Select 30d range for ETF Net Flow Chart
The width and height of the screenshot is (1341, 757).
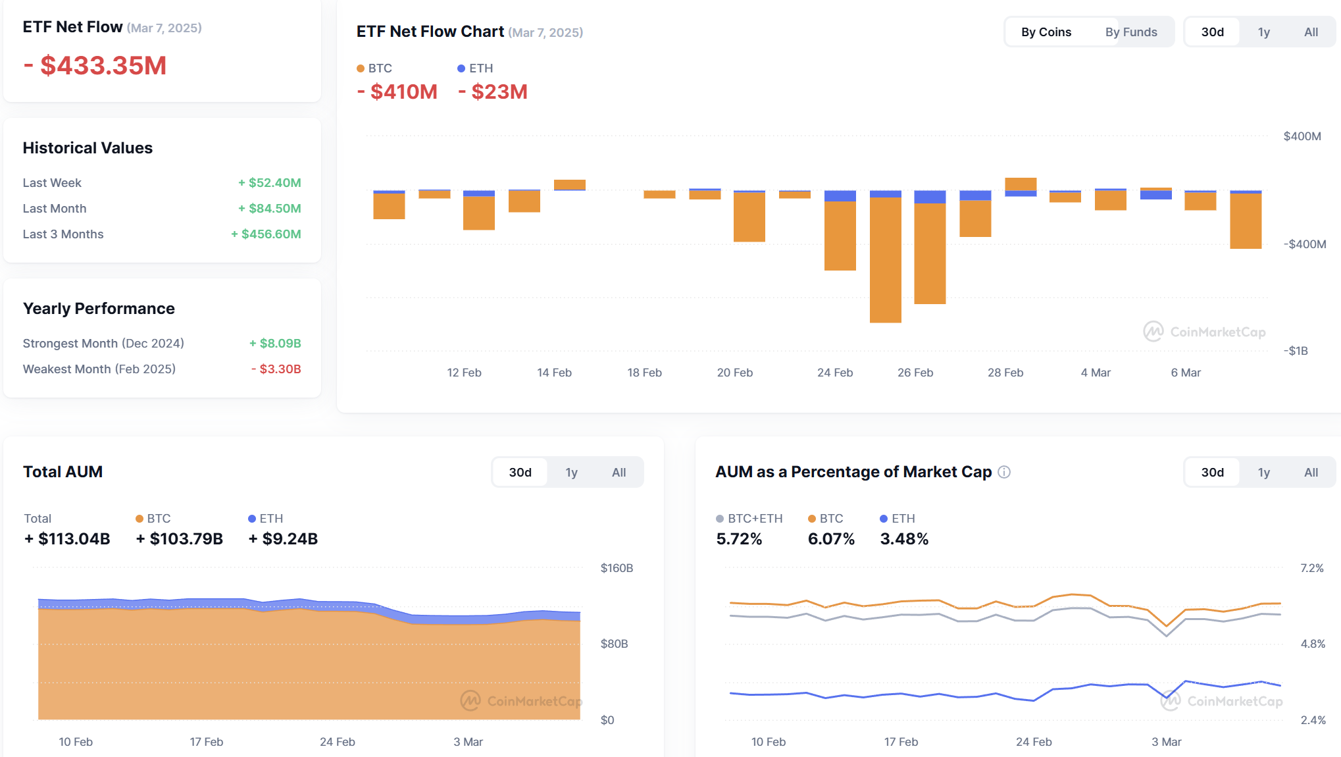click(1213, 32)
